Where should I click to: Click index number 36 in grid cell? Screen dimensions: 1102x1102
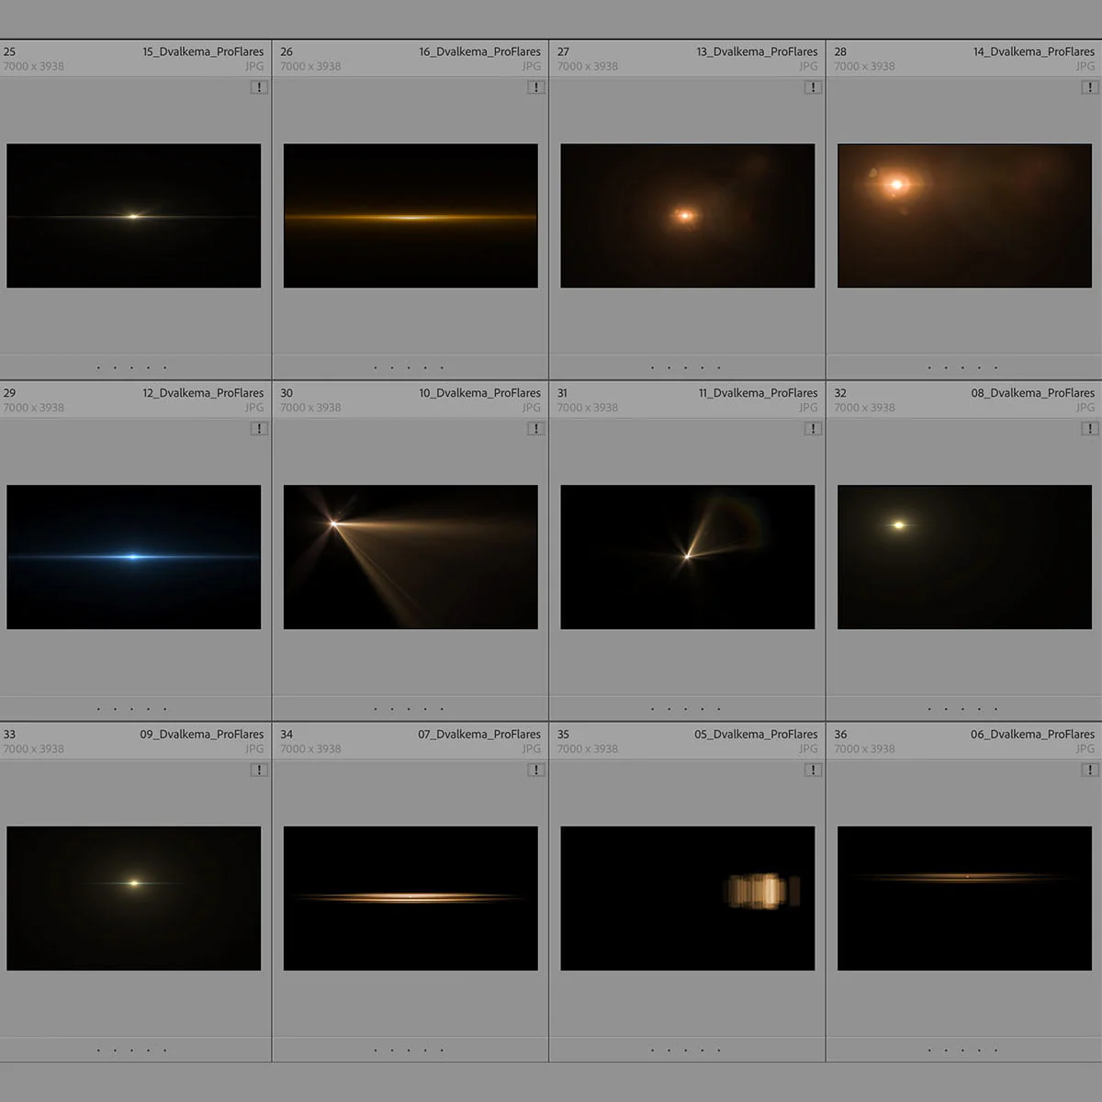click(840, 735)
